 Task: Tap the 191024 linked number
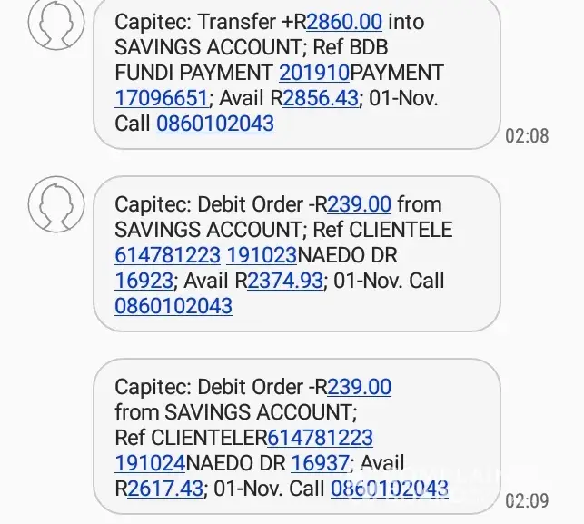point(150,463)
